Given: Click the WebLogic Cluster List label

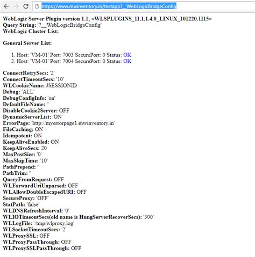Looking at the screenshot, I should point(31,31).
